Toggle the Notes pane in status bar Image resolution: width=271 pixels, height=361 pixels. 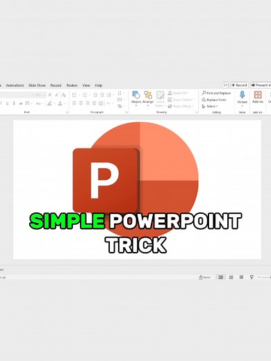[x=205, y=277]
